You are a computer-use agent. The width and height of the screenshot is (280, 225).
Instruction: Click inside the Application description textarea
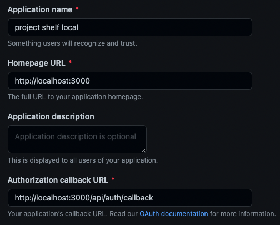[77, 139]
